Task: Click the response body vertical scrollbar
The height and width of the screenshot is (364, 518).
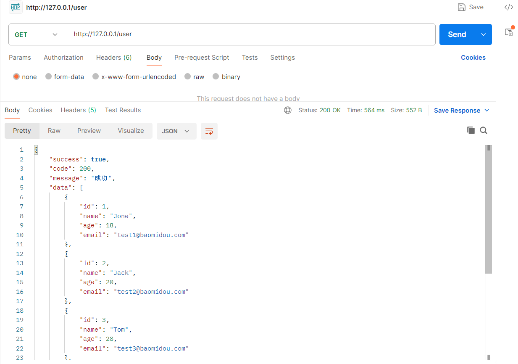Action: click(x=488, y=210)
